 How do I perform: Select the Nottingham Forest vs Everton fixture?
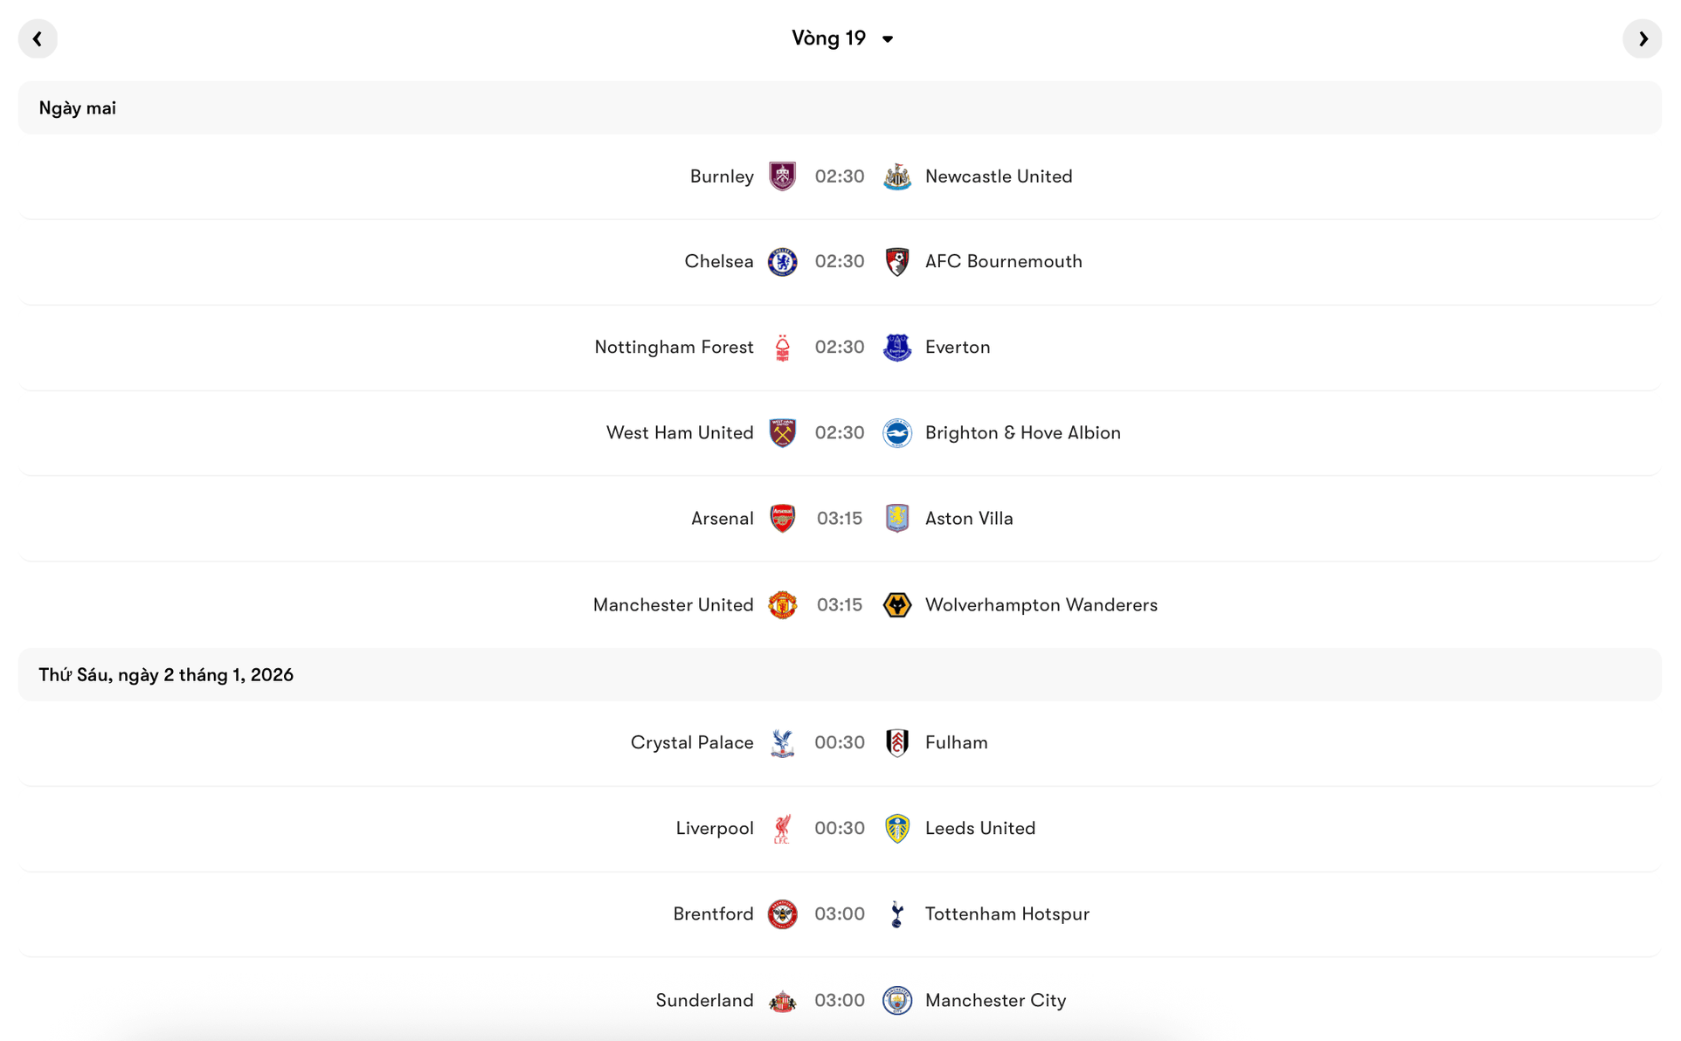point(839,347)
